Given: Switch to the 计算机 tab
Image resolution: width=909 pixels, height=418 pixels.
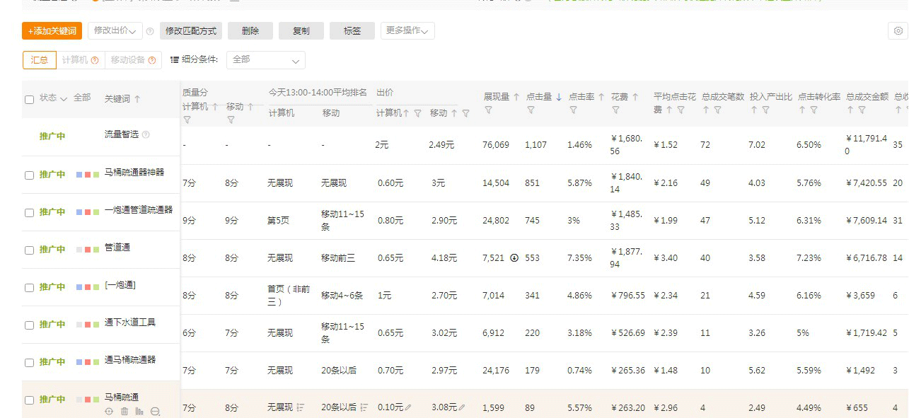Looking at the screenshot, I should point(80,60).
